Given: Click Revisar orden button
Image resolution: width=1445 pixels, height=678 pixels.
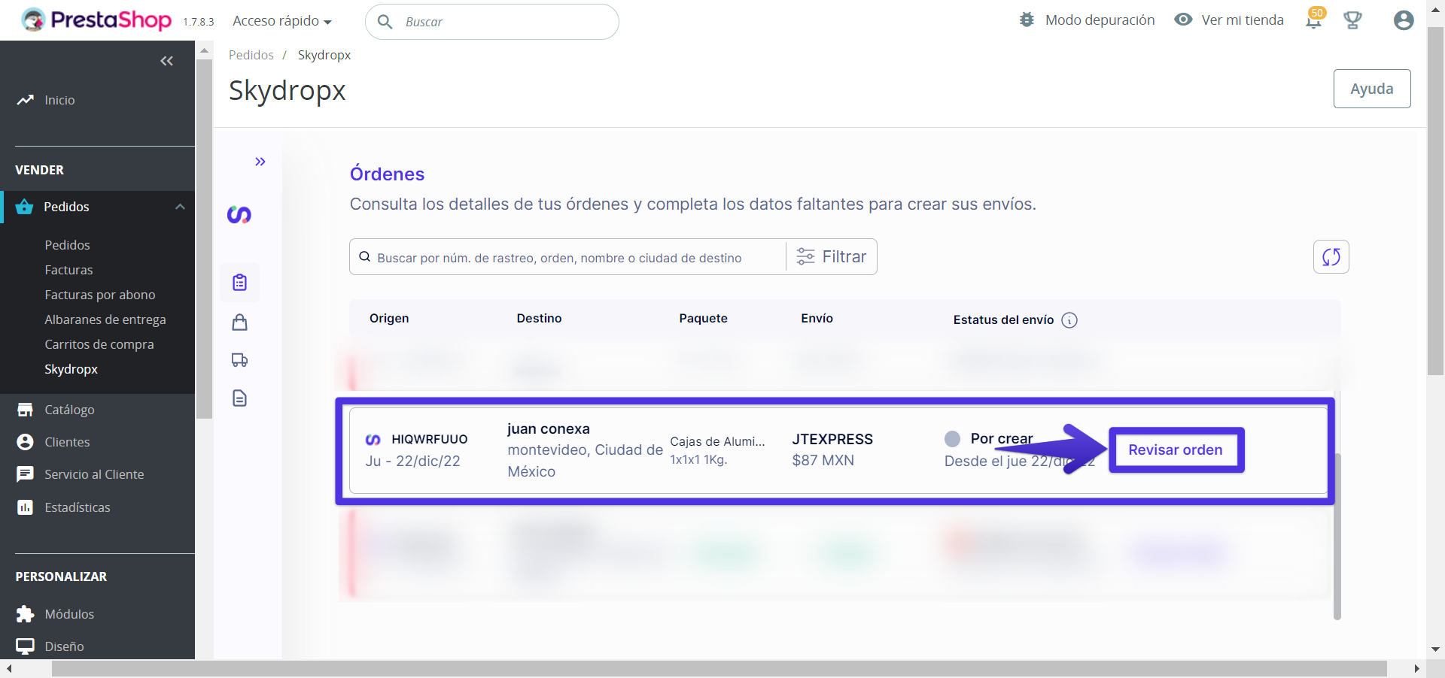Looking at the screenshot, I should click(x=1175, y=450).
